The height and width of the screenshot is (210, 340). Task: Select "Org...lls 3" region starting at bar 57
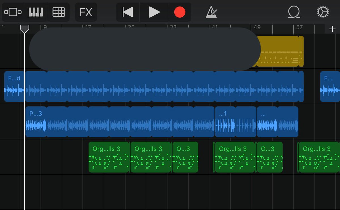319,157
